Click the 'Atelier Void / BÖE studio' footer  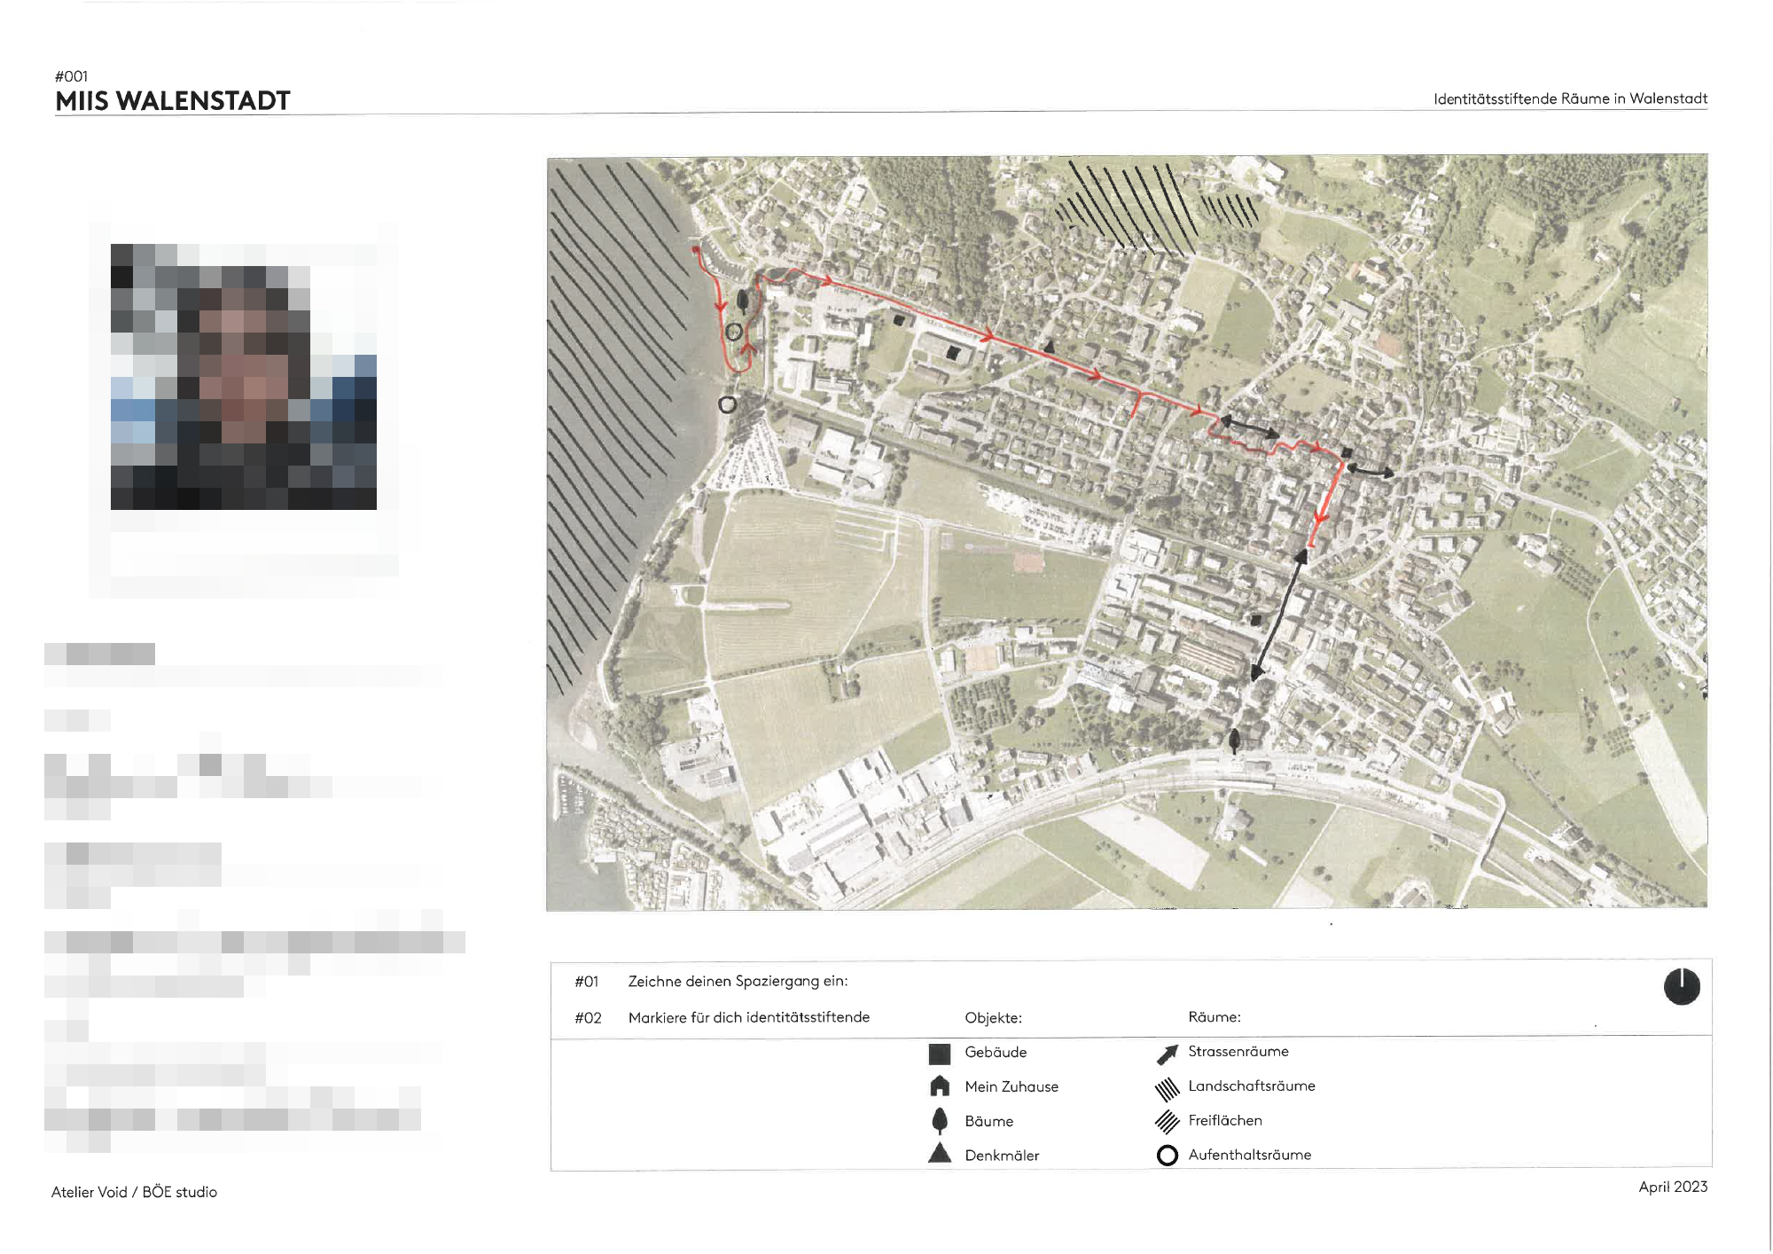click(134, 1192)
